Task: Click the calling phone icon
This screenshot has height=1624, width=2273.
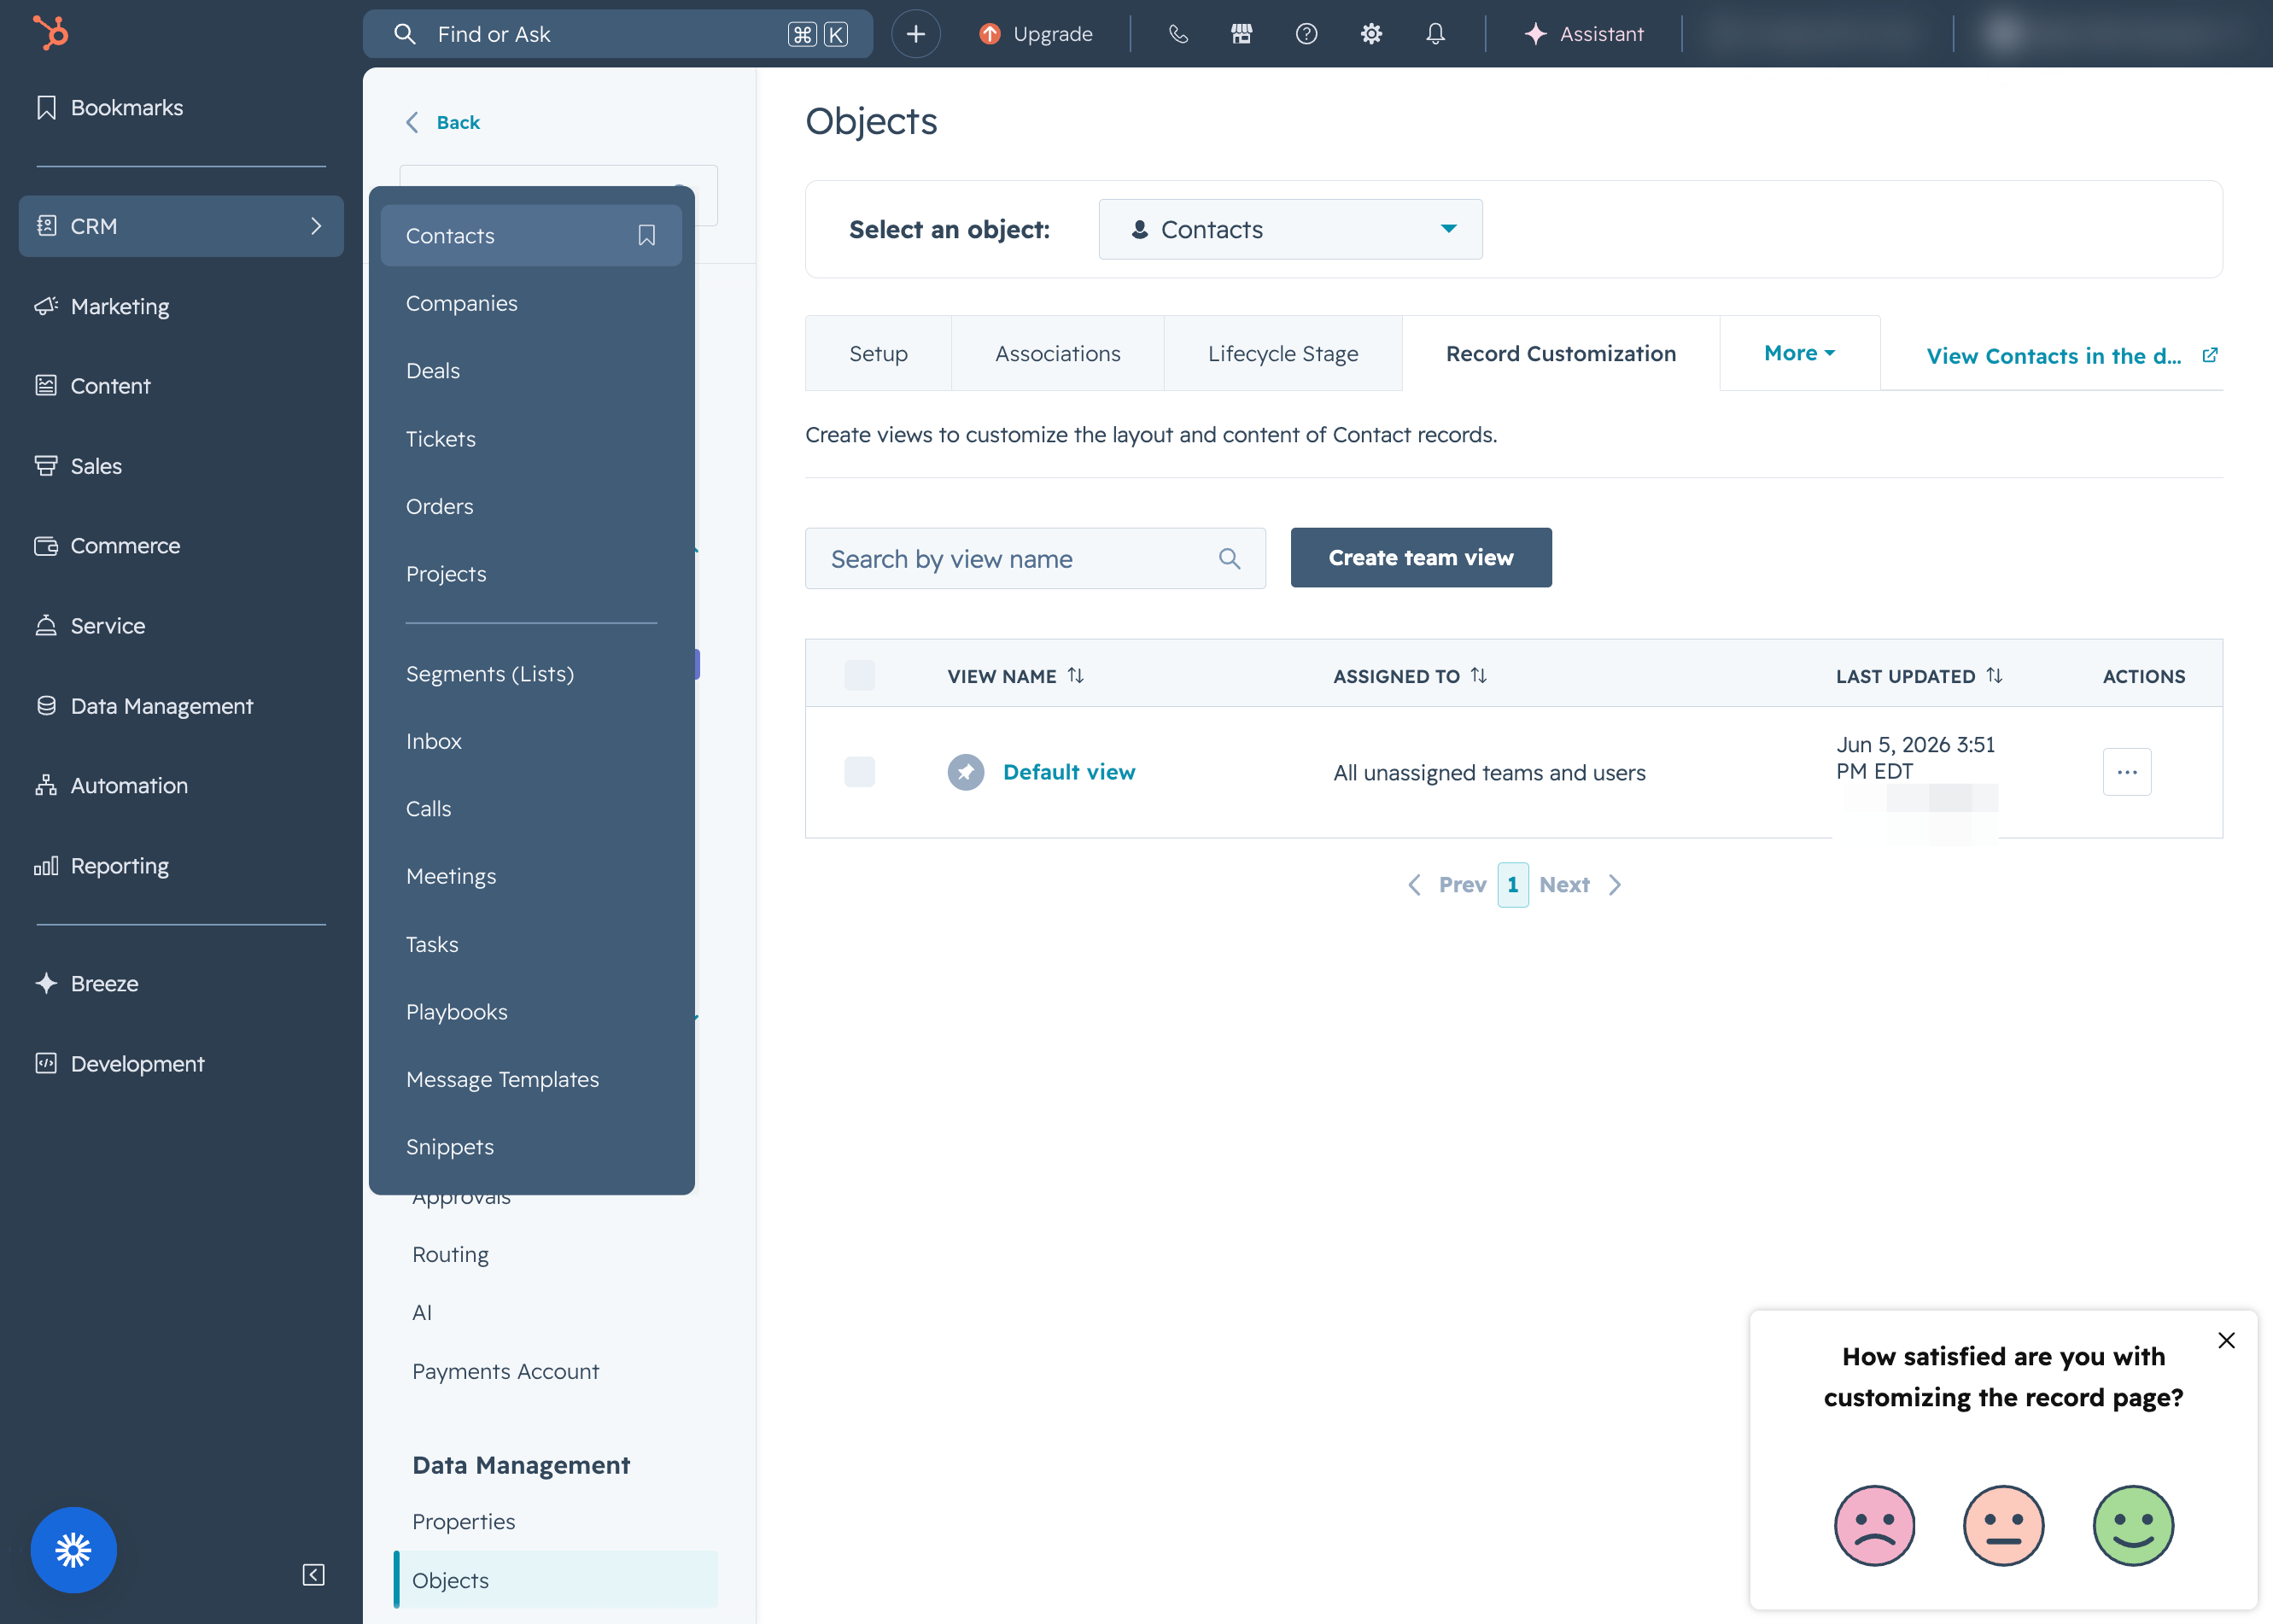Action: (1178, 34)
